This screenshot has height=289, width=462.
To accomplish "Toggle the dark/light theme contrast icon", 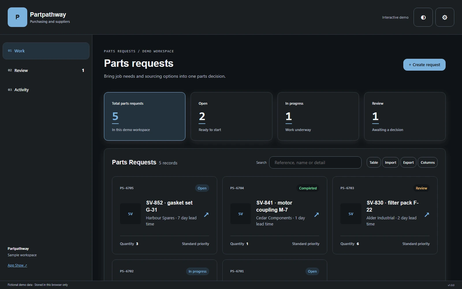I will [423, 17].
